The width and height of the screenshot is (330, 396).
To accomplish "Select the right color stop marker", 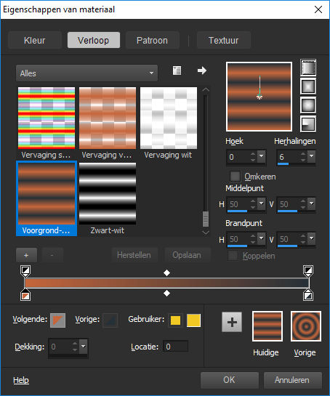I will point(308,295).
